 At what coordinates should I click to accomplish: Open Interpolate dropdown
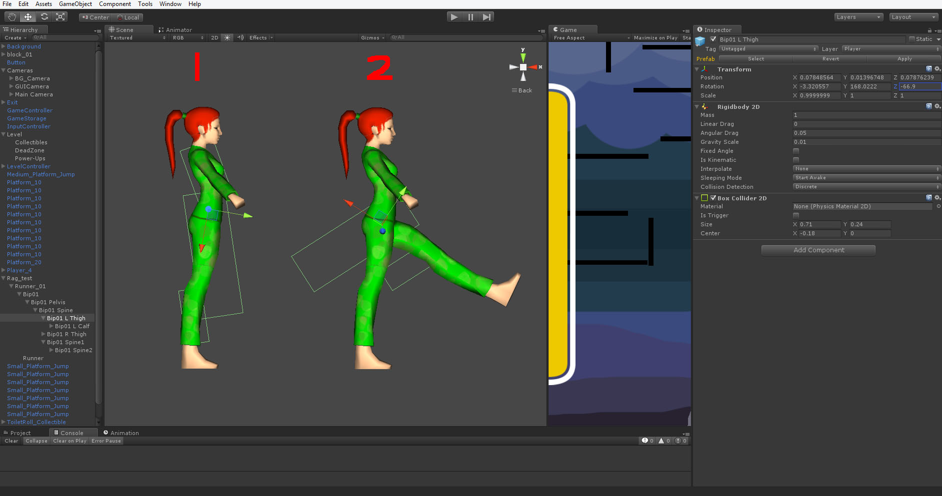pos(866,169)
